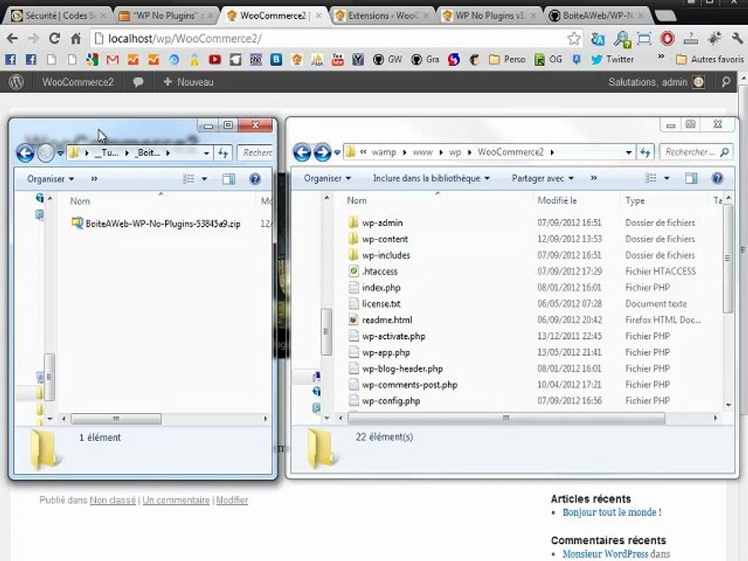
Task: Toggle preview pane in left Explorer window
Action: pyautogui.click(x=229, y=179)
